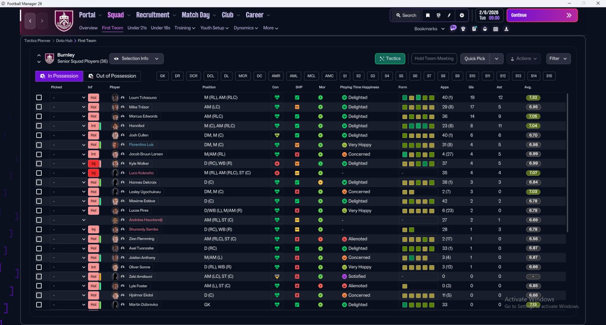This screenshot has width=606, height=325.
Task: Click Quick Pick button
Action: click(x=475, y=59)
